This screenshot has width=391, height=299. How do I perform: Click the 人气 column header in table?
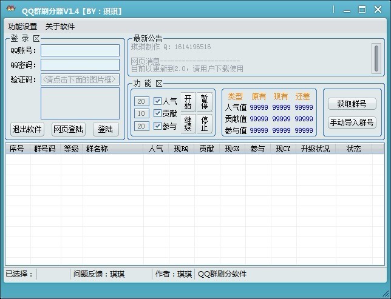click(156, 149)
